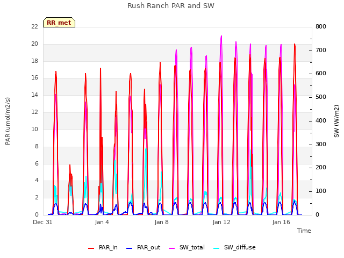Click the Dec 31 date tick label

click(x=42, y=222)
